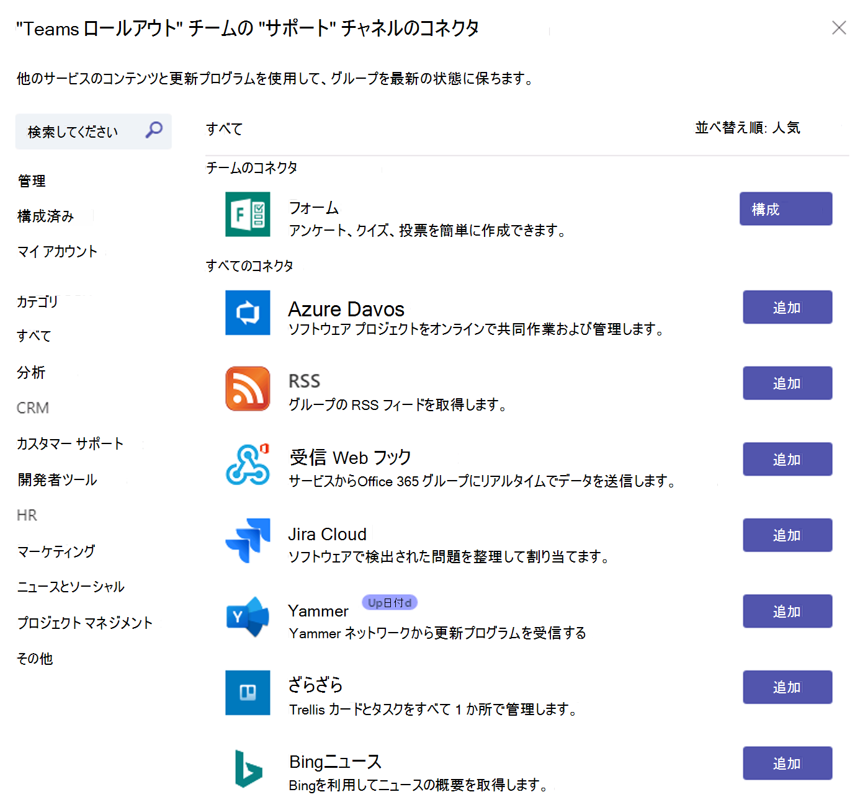Add the Jira Cloud connector
The width and height of the screenshot is (855, 810).
coord(787,535)
